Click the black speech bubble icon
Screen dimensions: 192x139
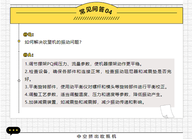pos(13,131)
